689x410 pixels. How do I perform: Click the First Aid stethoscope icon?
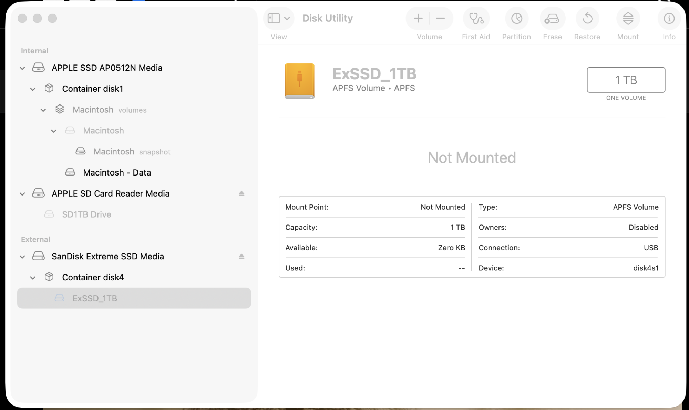tap(476, 19)
